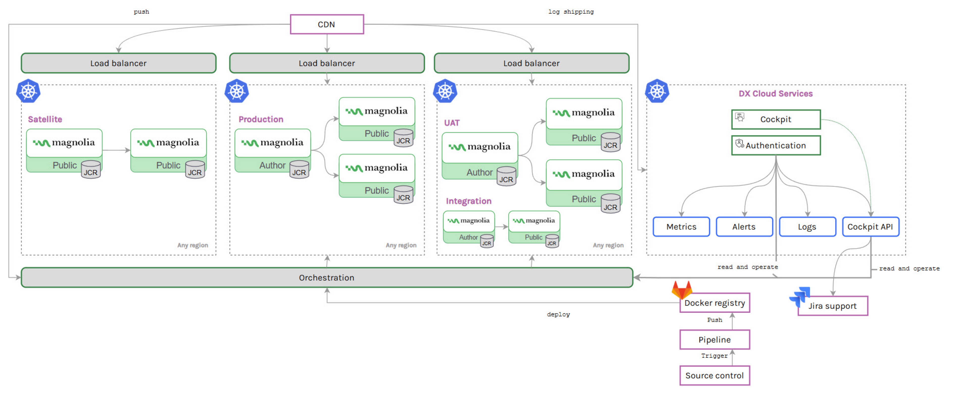The image size is (953, 395).
Task: Click 'Any region' in the UAT cluster
Action: coord(608,245)
